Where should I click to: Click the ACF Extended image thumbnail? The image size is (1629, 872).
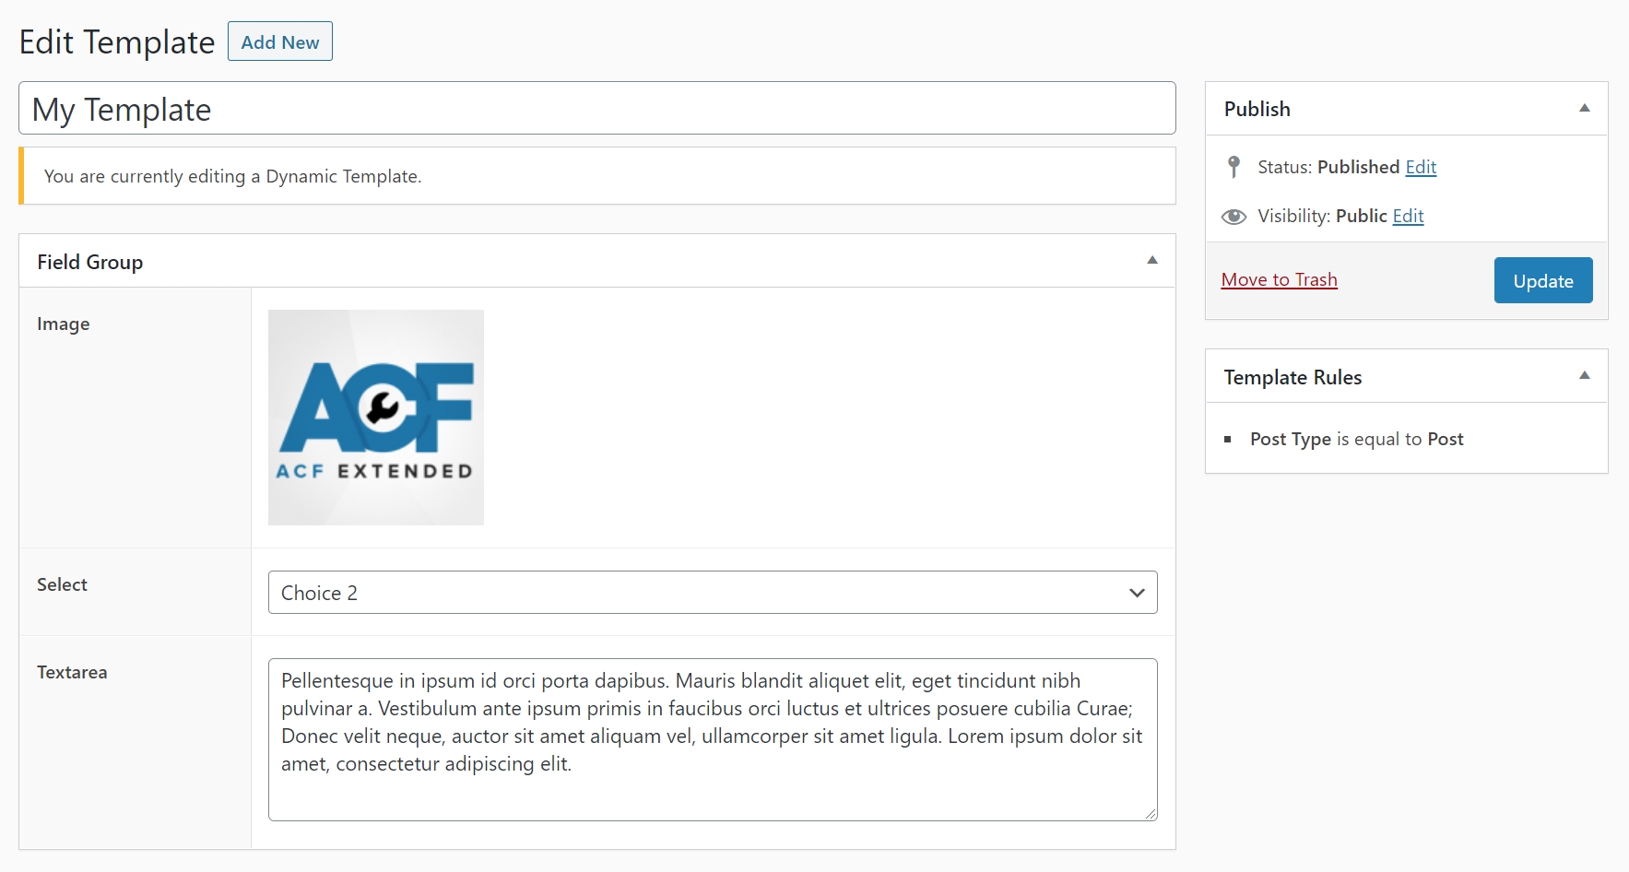pyautogui.click(x=376, y=418)
